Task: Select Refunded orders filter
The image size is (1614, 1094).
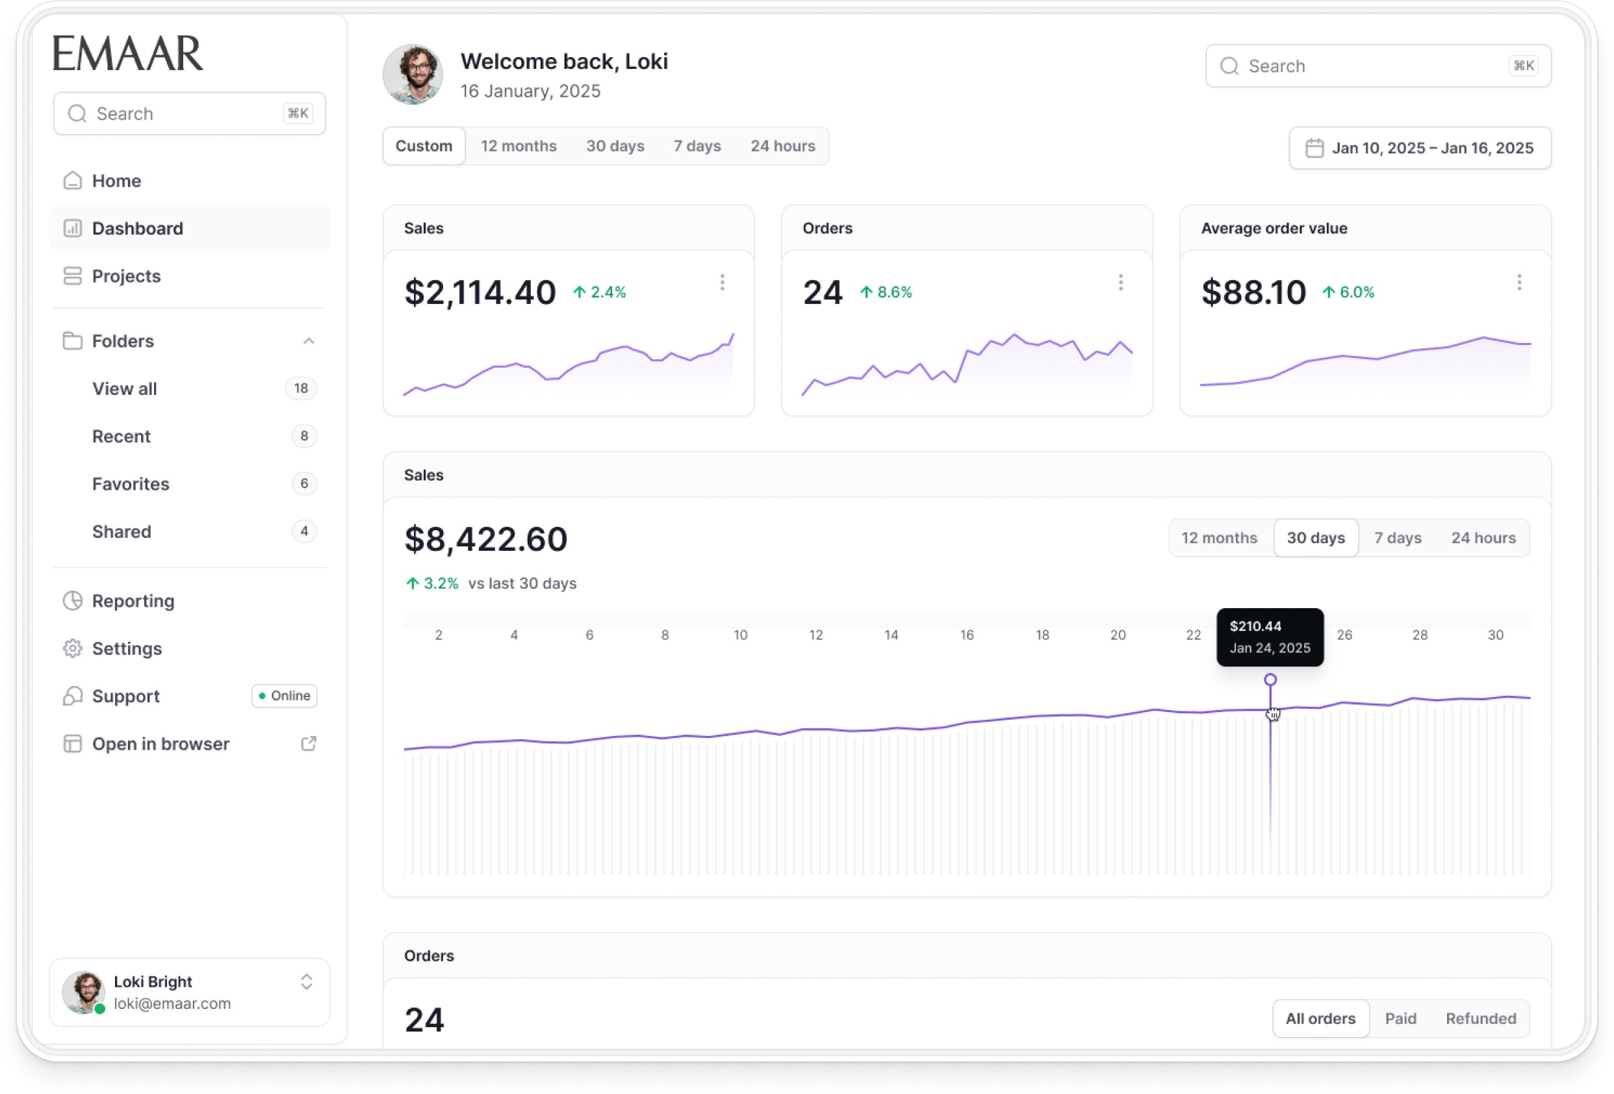Action: tap(1481, 1017)
